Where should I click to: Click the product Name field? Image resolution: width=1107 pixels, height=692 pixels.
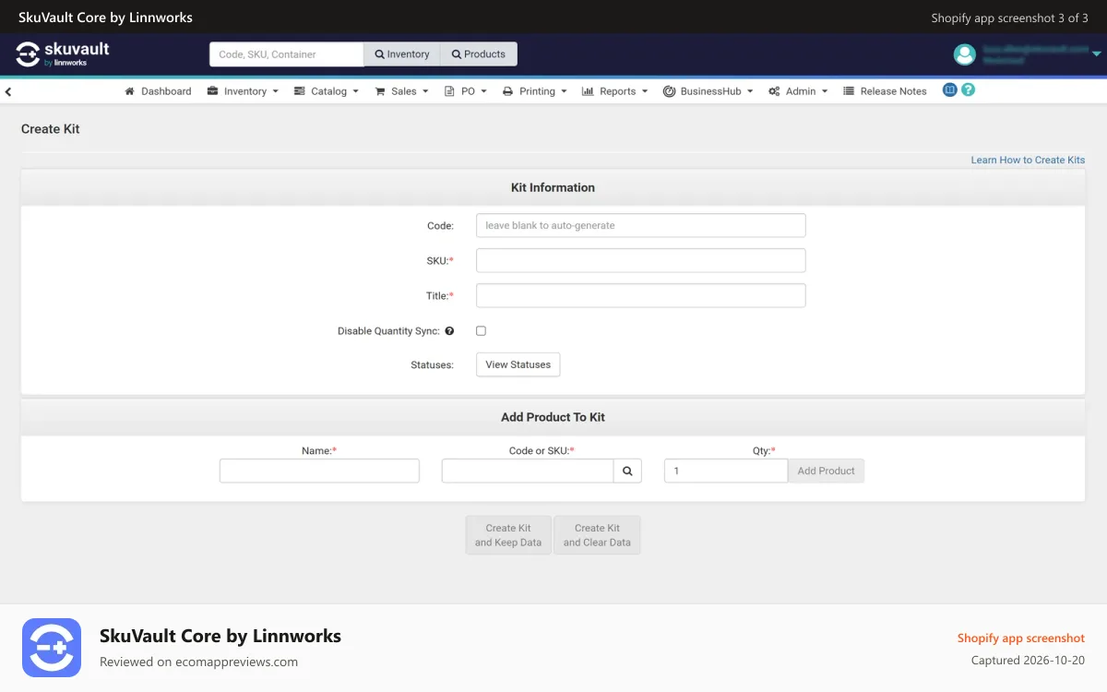319,471
